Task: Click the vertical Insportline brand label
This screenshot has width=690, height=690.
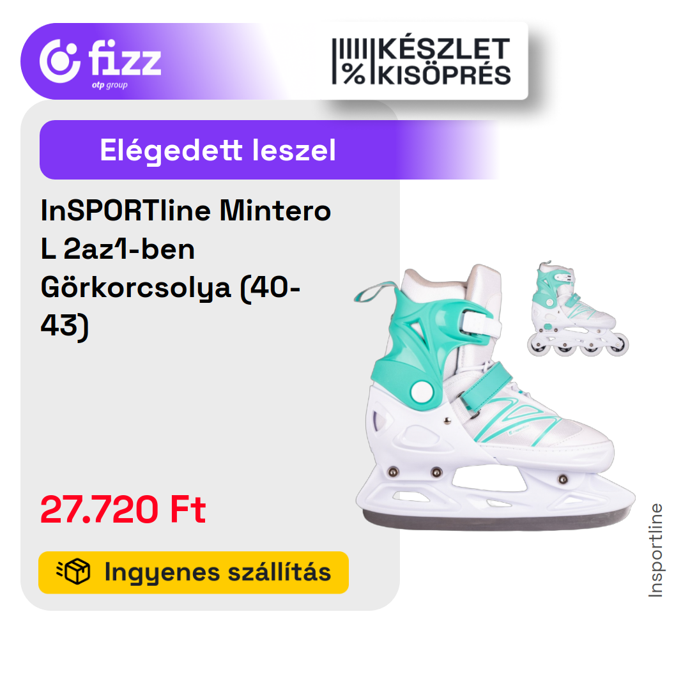Action: [655, 550]
